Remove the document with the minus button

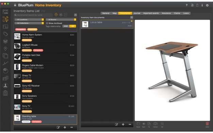[x=130, y=124]
